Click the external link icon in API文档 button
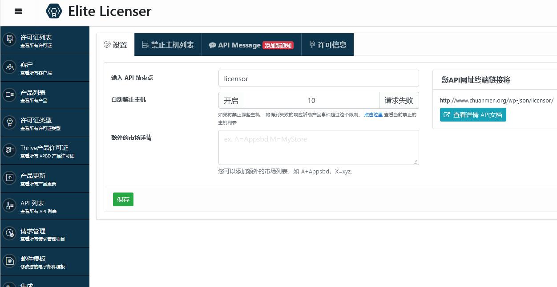The height and width of the screenshot is (287, 557). pos(447,115)
